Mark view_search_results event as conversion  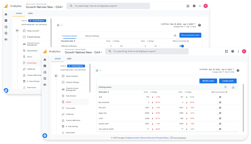(219, 129)
